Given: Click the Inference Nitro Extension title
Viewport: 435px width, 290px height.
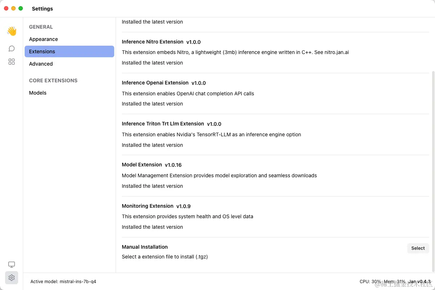Looking at the screenshot, I should pyautogui.click(x=153, y=42).
